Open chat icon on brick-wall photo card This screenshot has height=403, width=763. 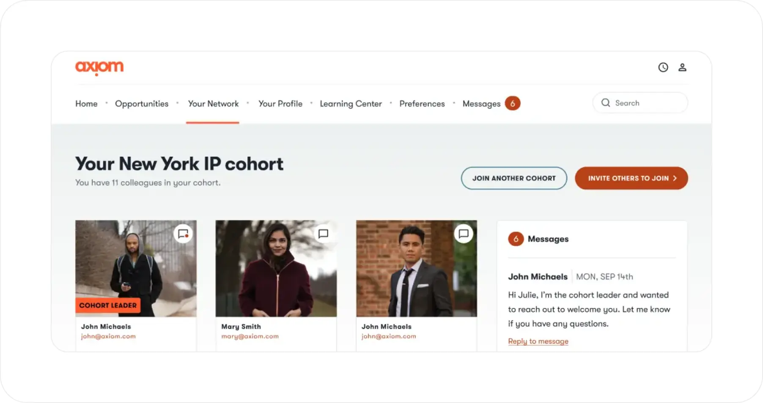(x=464, y=234)
